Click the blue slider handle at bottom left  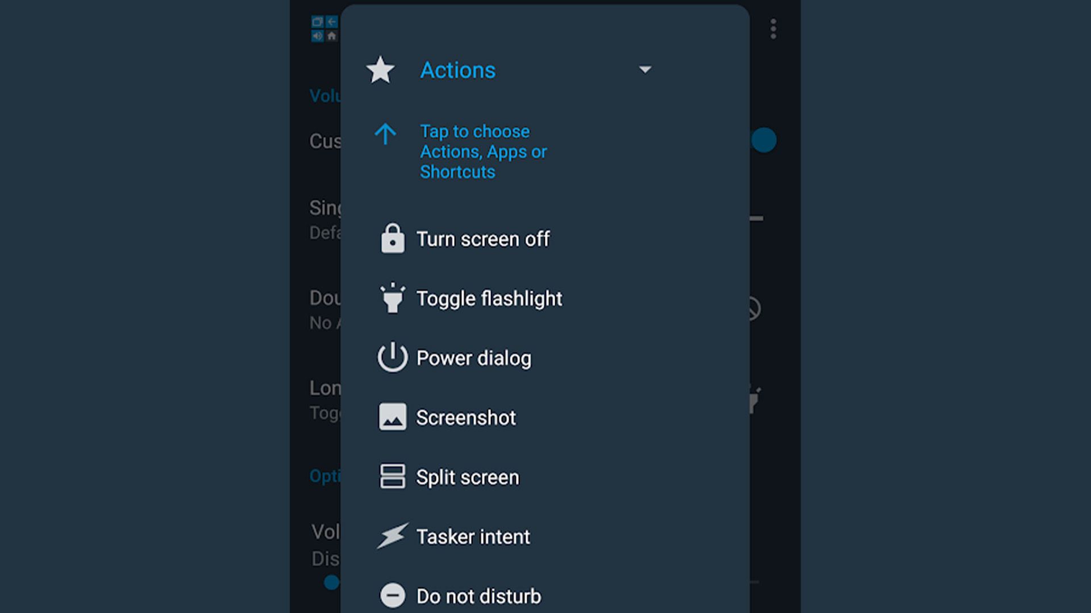coord(331,582)
